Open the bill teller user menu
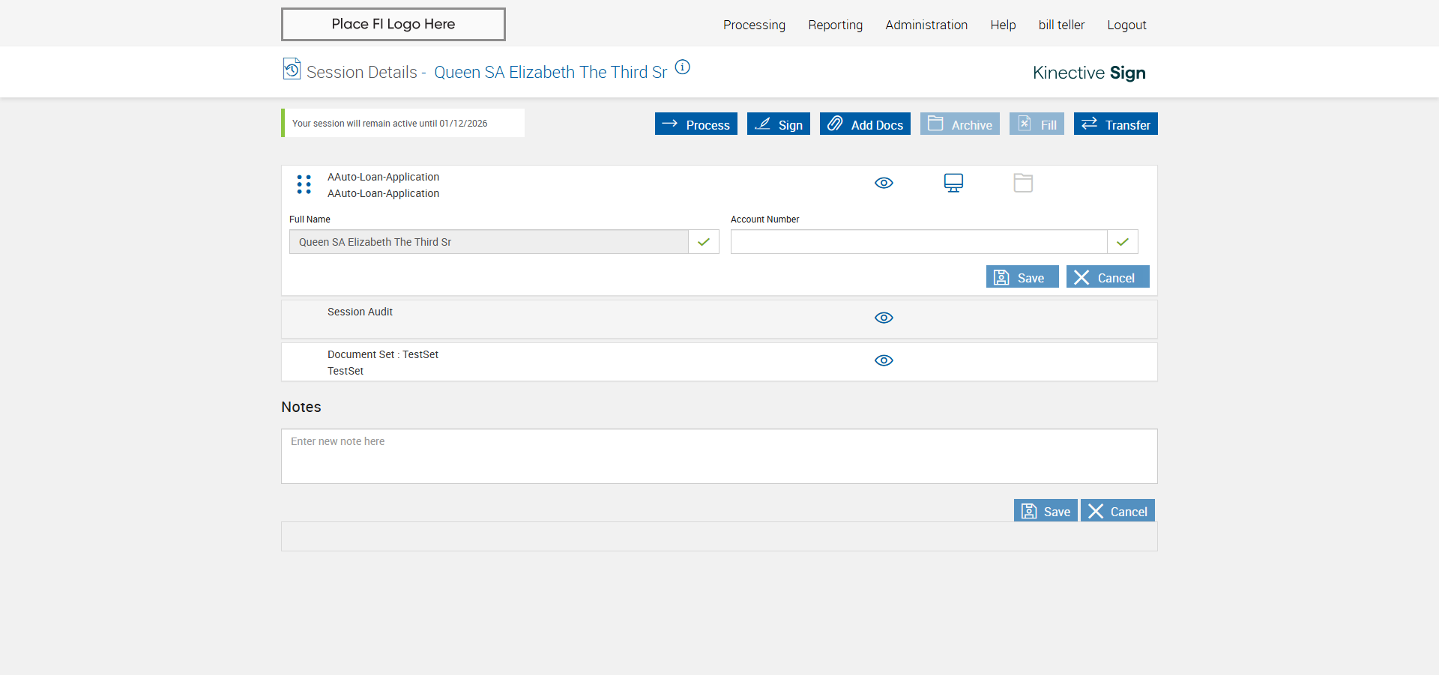The width and height of the screenshot is (1439, 675). pos(1061,25)
